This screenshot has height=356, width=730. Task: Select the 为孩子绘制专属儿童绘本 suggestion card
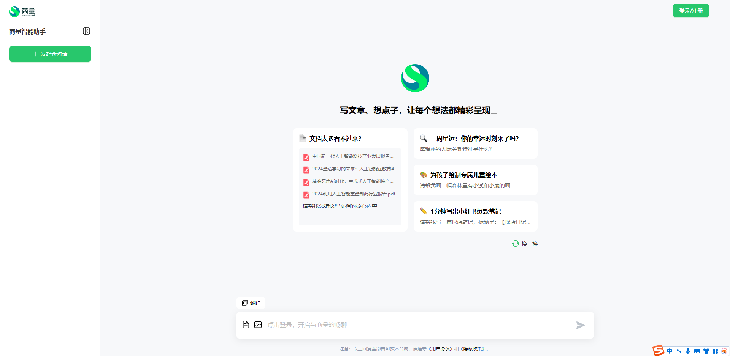[x=475, y=180]
